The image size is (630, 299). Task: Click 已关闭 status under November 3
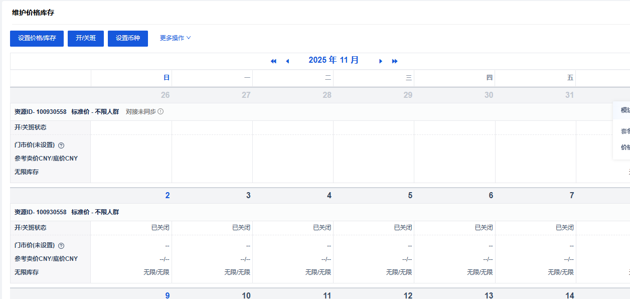pyautogui.click(x=241, y=228)
